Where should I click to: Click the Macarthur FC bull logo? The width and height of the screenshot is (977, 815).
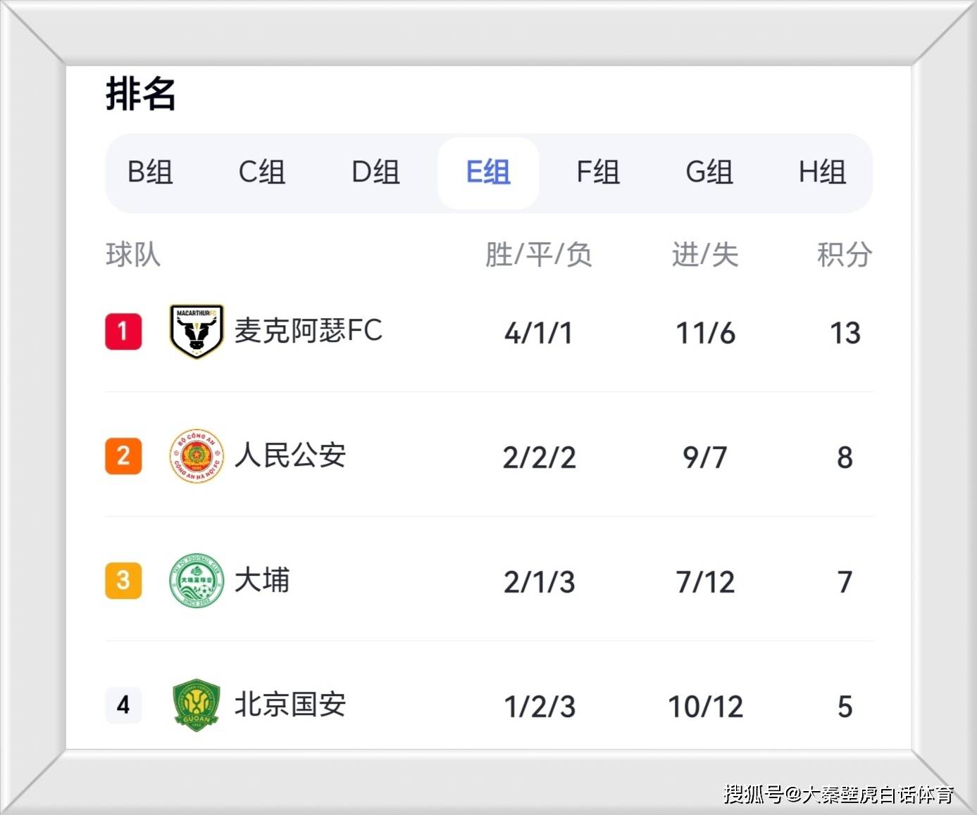click(x=196, y=332)
